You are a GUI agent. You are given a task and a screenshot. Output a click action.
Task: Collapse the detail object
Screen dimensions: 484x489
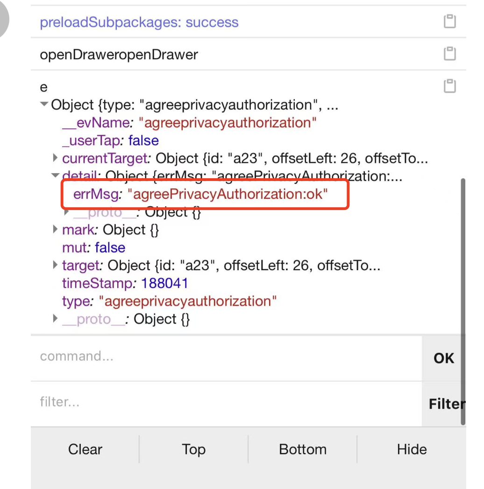tap(56, 176)
